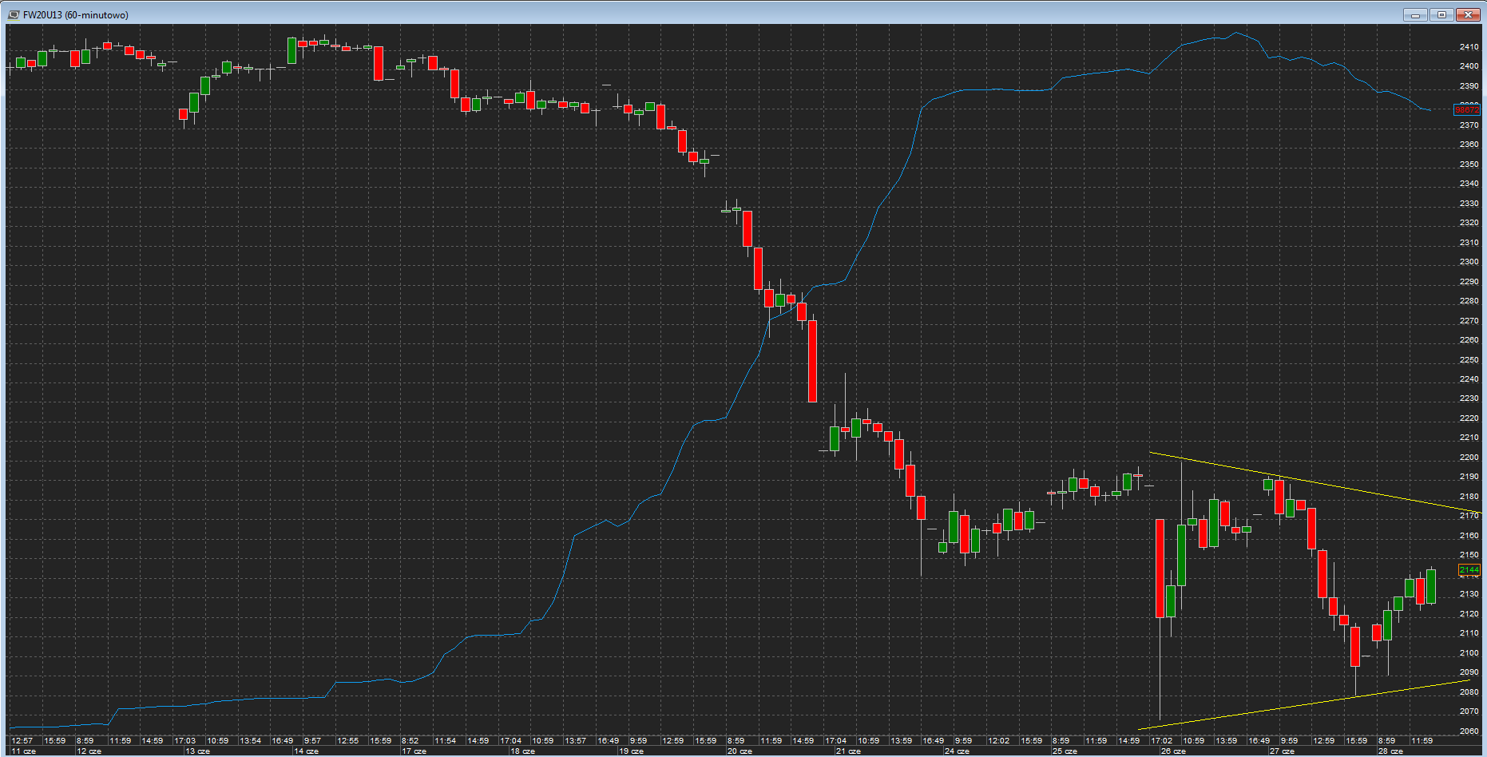This screenshot has width=1487, height=757.
Task: Close the FW20U13 chart window
Action: point(1469,14)
